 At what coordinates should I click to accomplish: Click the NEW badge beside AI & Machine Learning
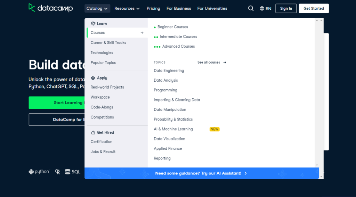[x=214, y=129]
